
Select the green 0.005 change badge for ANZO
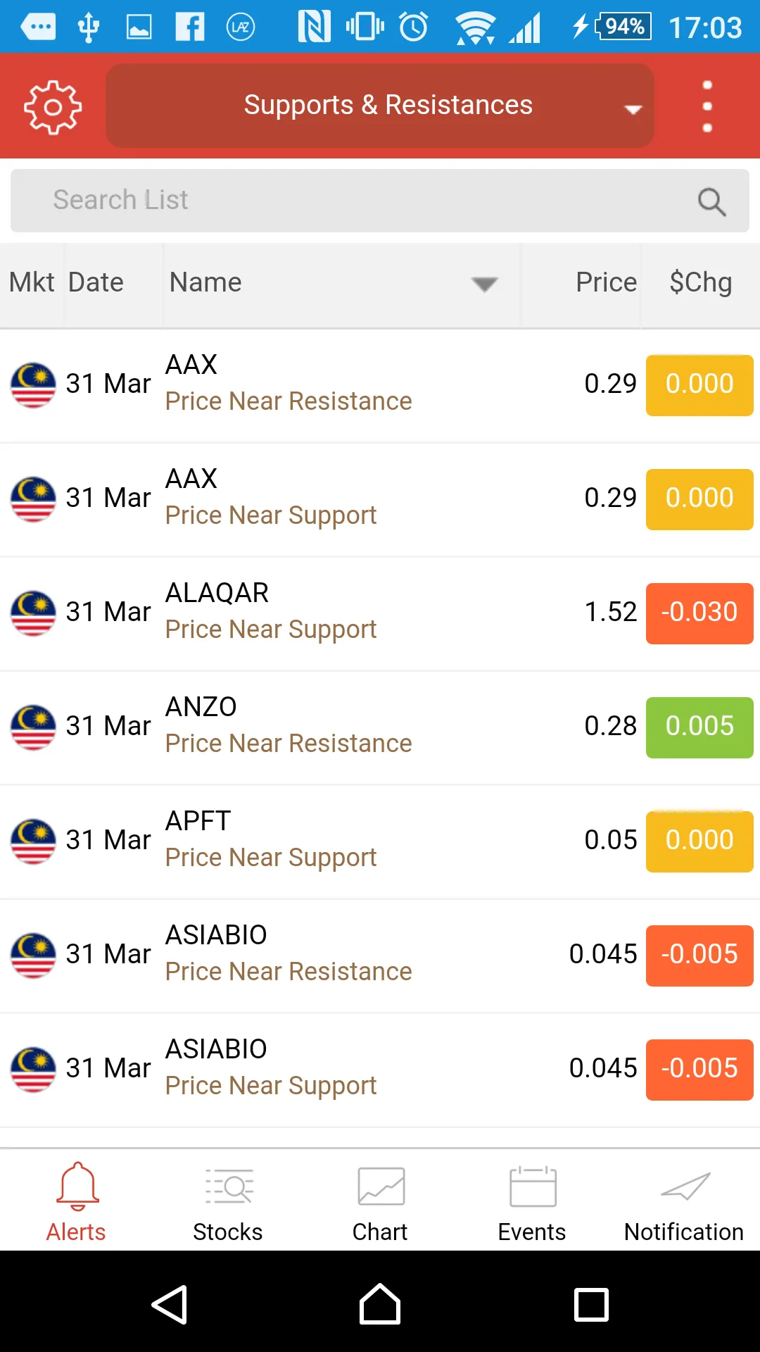tap(699, 727)
